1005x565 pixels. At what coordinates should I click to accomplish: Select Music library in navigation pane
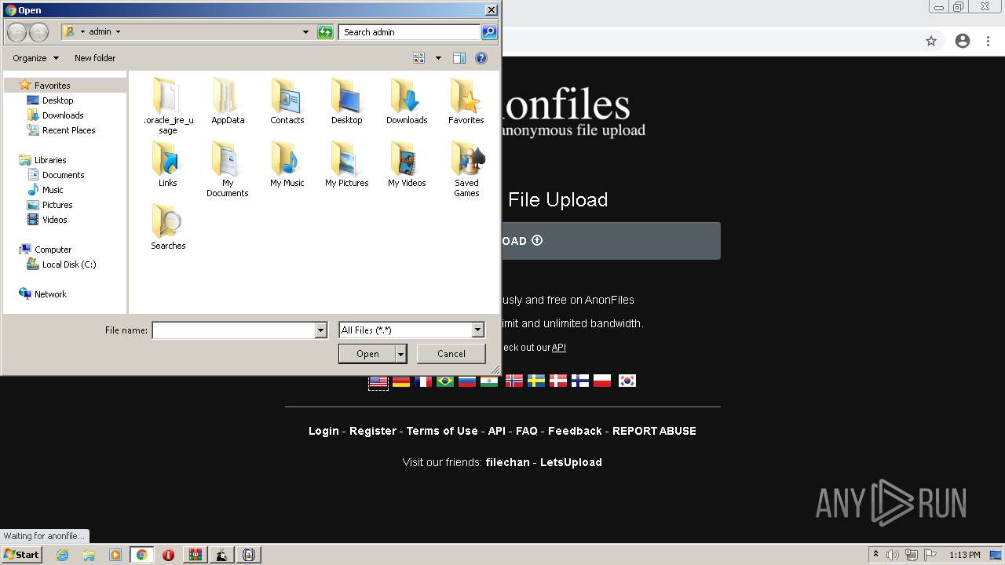click(53, 190)
